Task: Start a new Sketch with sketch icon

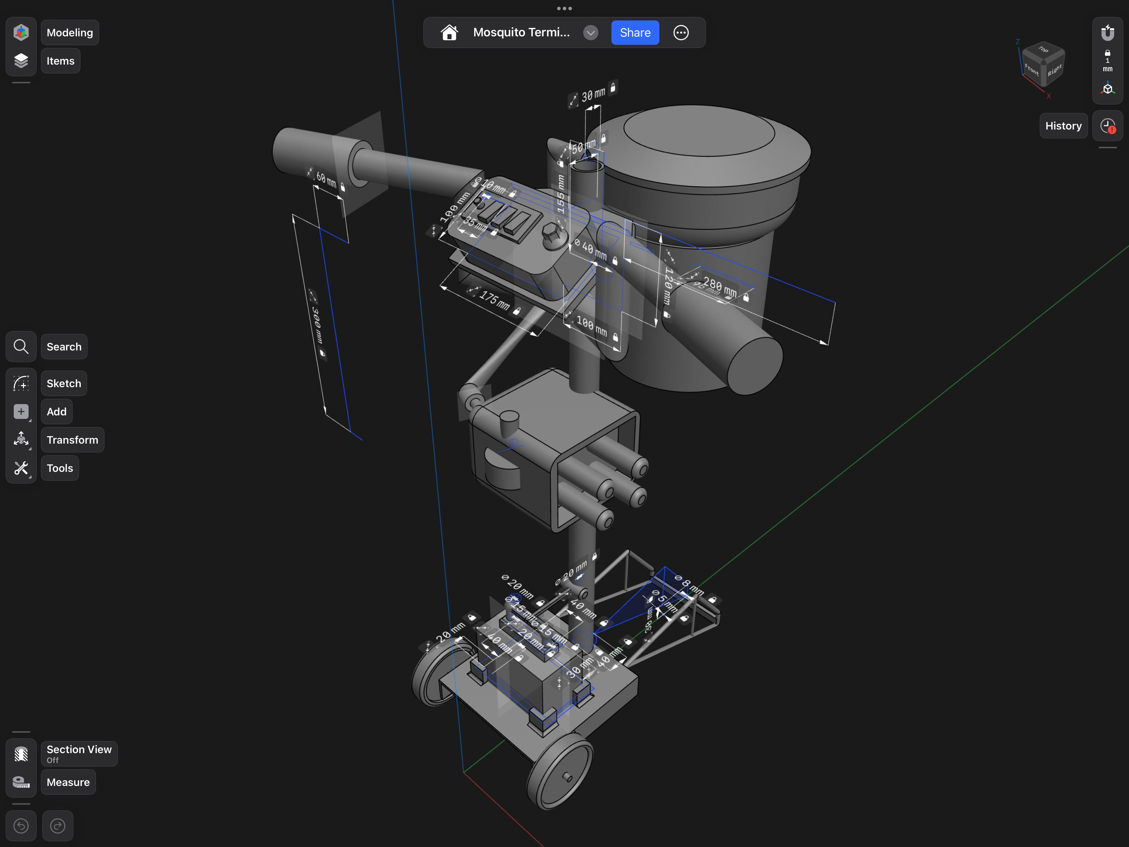Action: (x=21, y=383)
